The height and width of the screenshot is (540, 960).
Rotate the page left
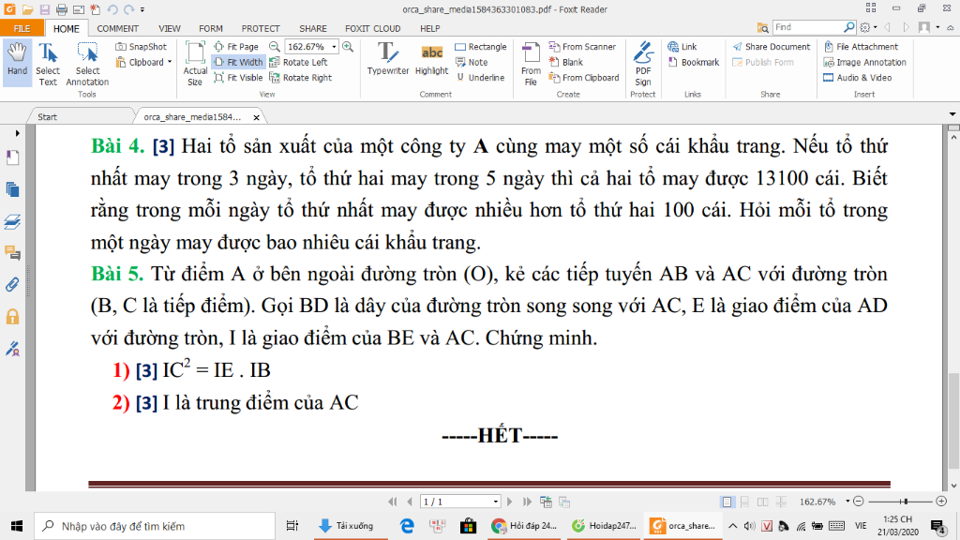299,62
